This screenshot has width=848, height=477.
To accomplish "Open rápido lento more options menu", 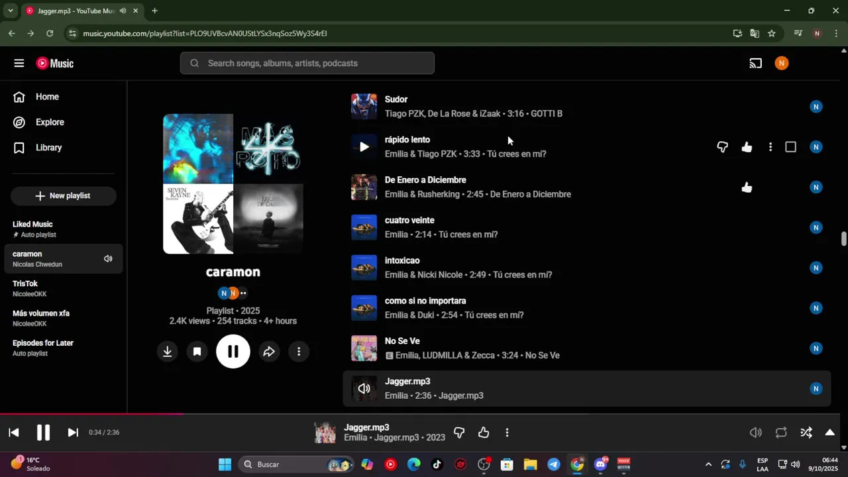I will 770,147.
